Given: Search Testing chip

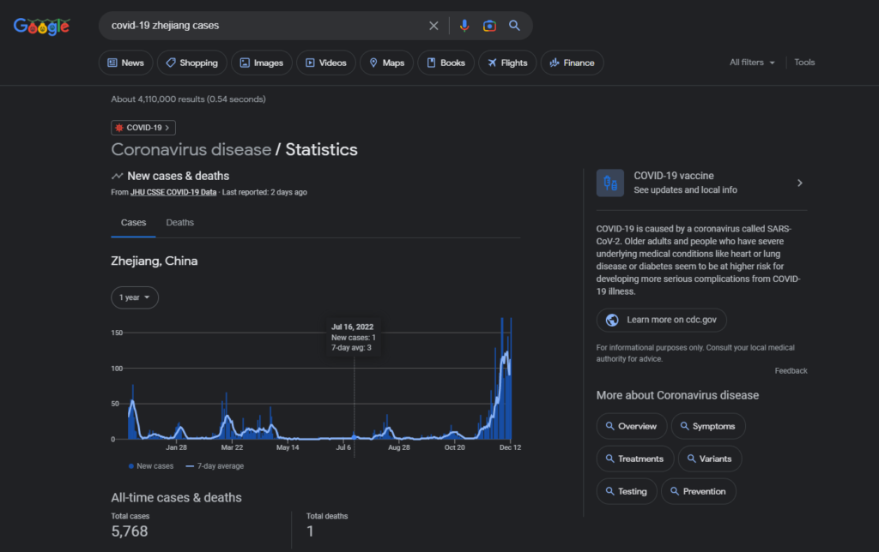Looking at the screenshot, I should 627,491.
